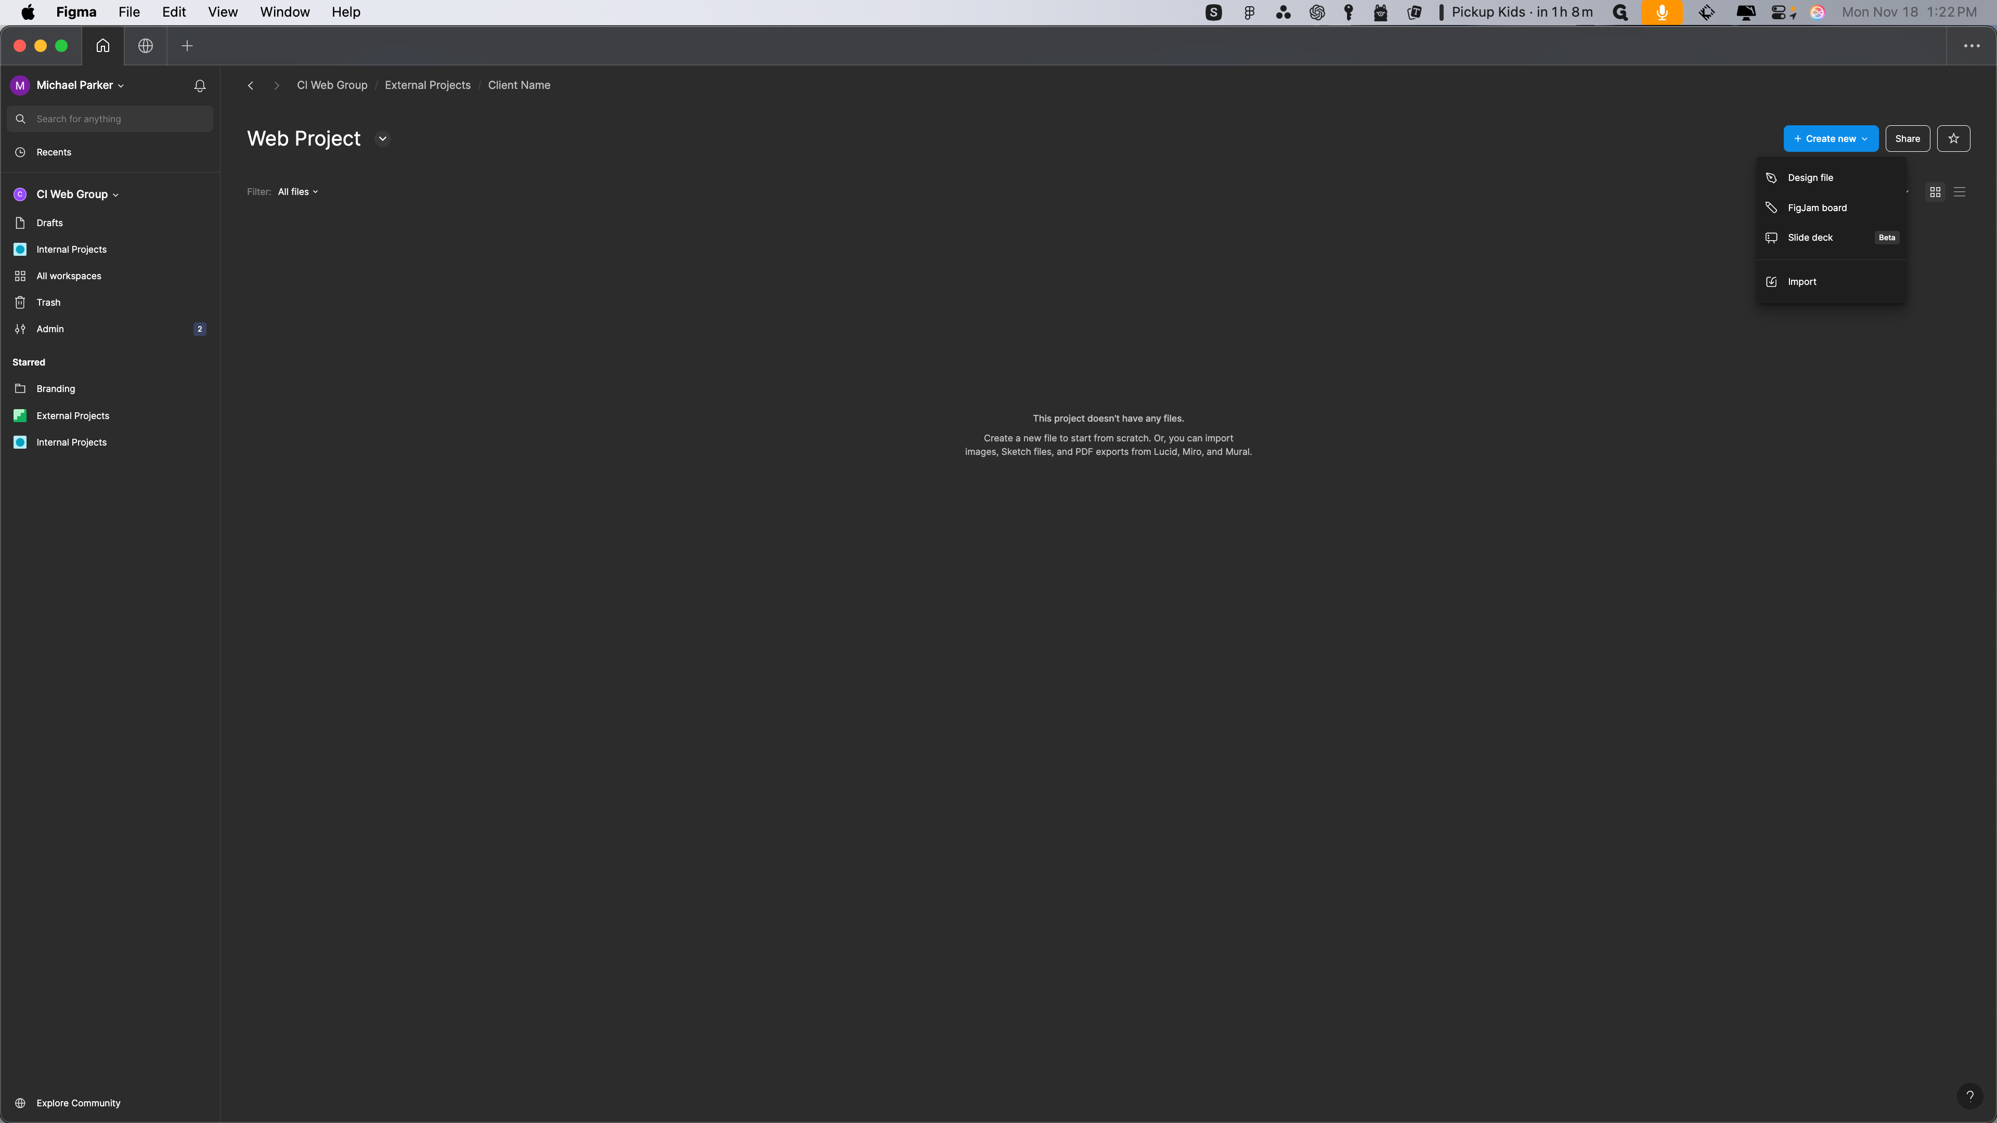The height and width of the screenshot is (1123, 1997).
Task: Open a new tab with plus icon
Action: pos(187,46)
